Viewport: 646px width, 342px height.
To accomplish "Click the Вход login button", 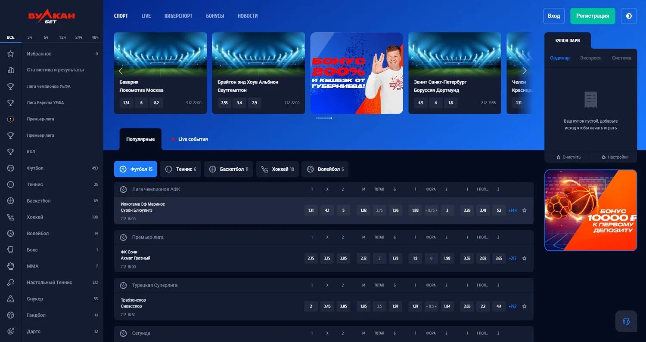I will click(554, 16).
